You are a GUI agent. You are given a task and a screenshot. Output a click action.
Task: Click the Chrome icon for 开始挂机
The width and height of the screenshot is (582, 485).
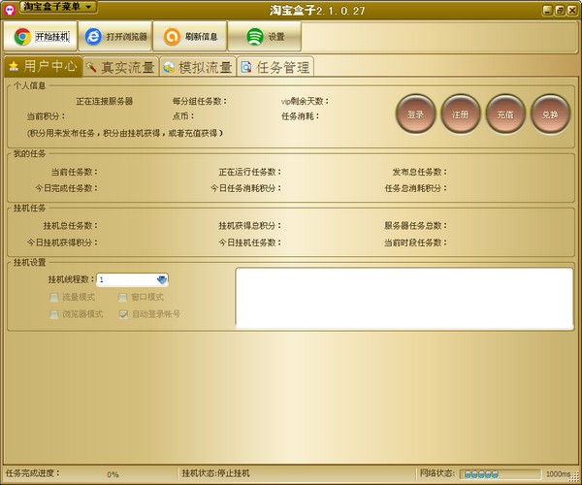point(22,37)
